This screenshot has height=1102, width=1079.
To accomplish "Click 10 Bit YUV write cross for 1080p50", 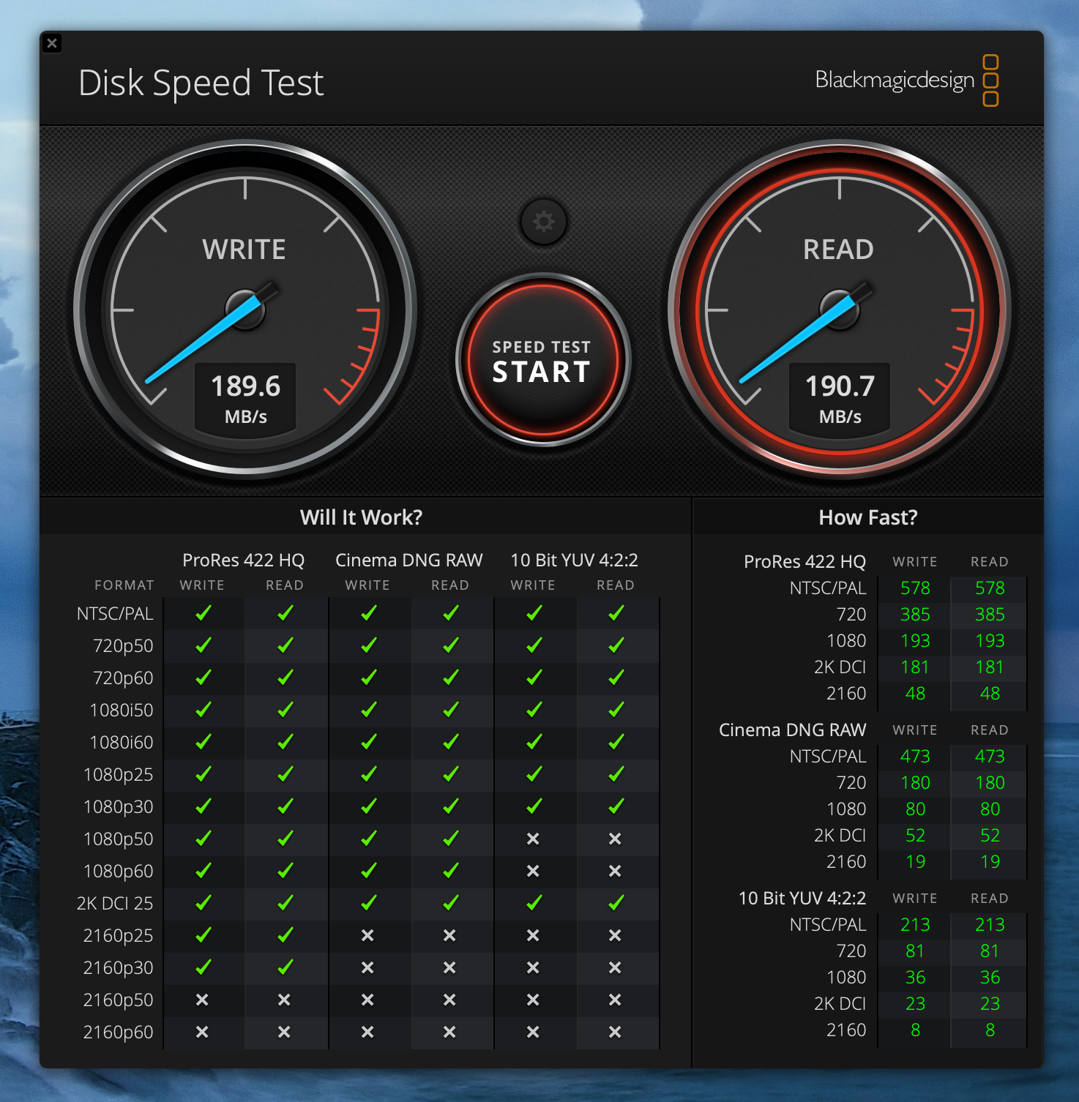I will coord(533,839).
